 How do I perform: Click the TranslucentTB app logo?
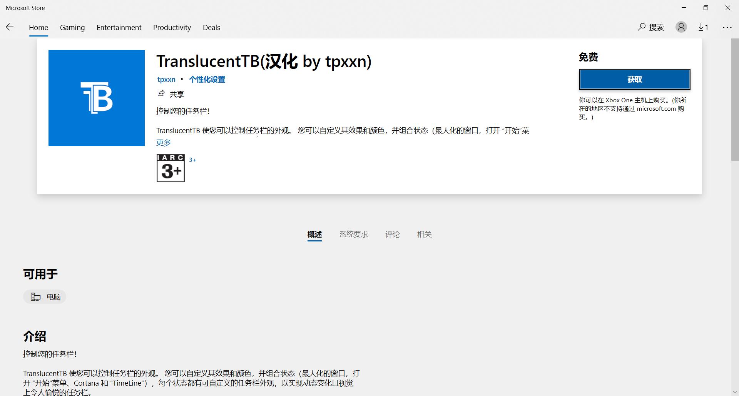[97, 98]
